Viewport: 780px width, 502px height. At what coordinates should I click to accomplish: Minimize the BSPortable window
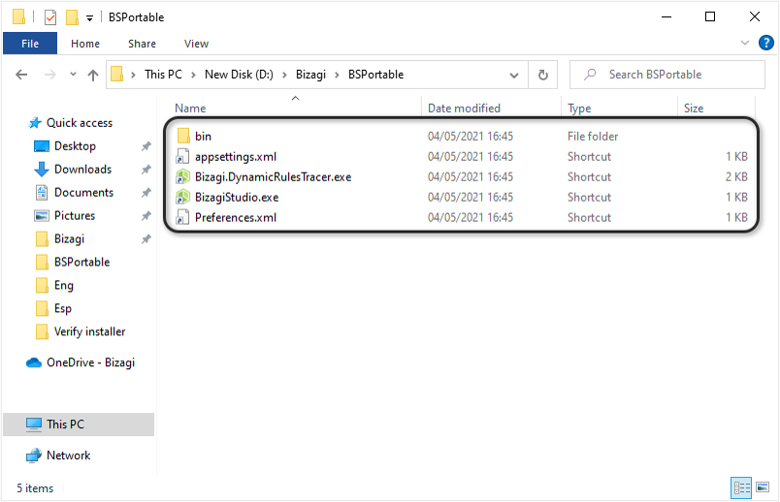pos(666,16)
